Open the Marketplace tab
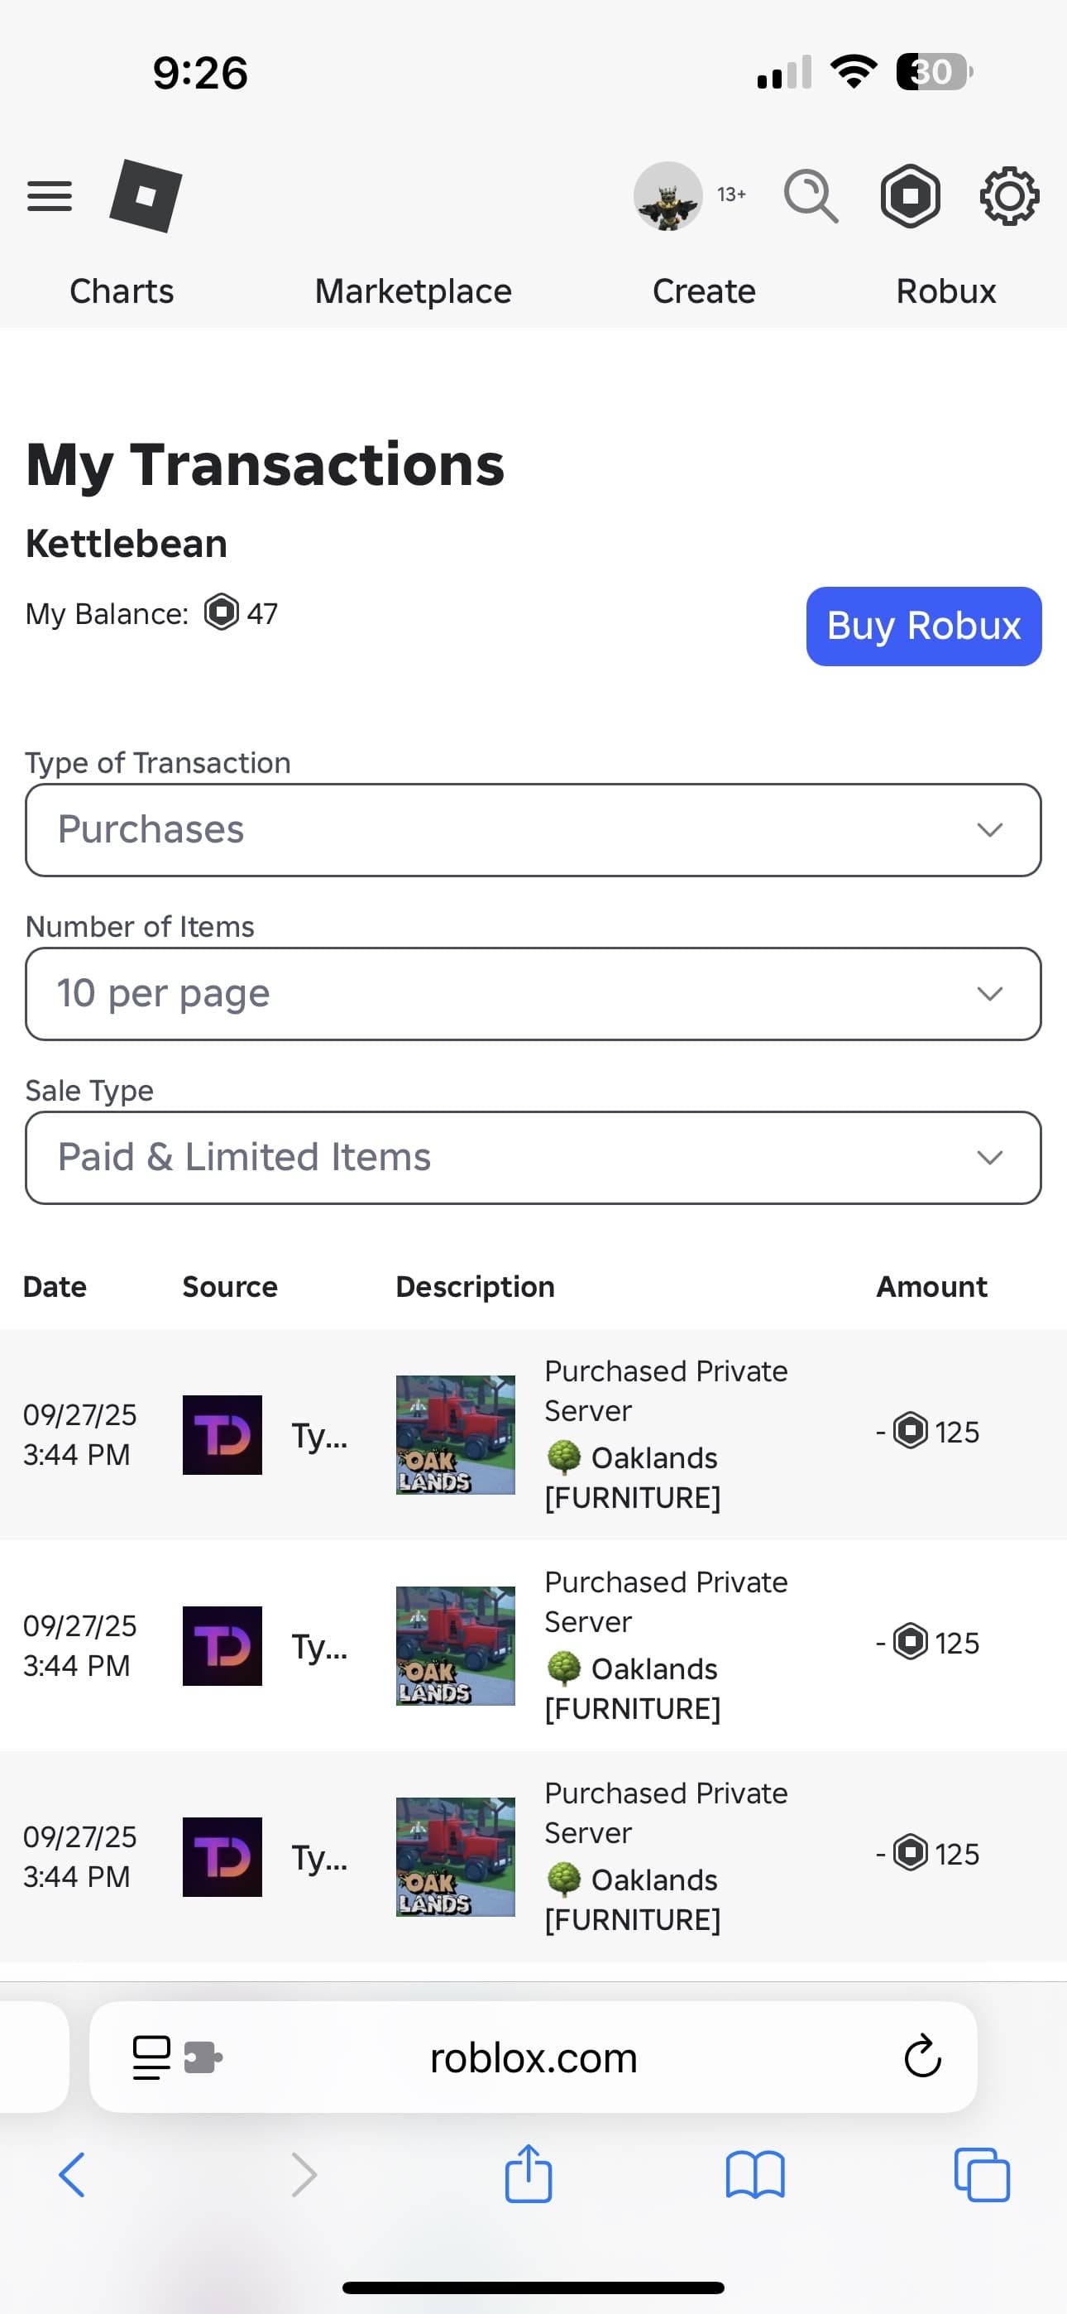 point(412,291)
